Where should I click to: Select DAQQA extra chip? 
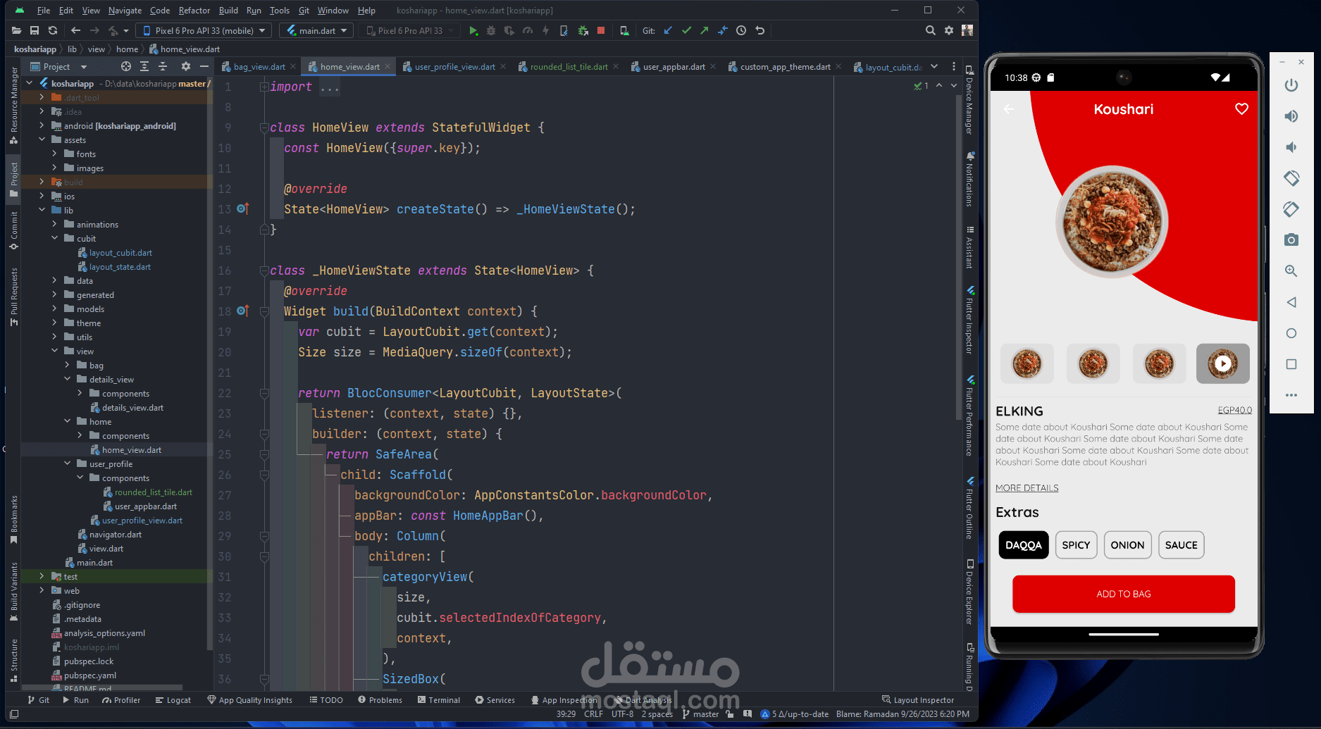coord(1023,545)
